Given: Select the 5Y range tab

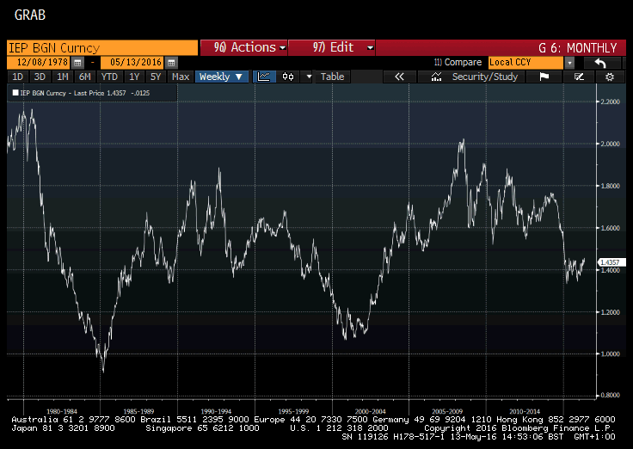Looking at the screenshot, I should (156, 77).
